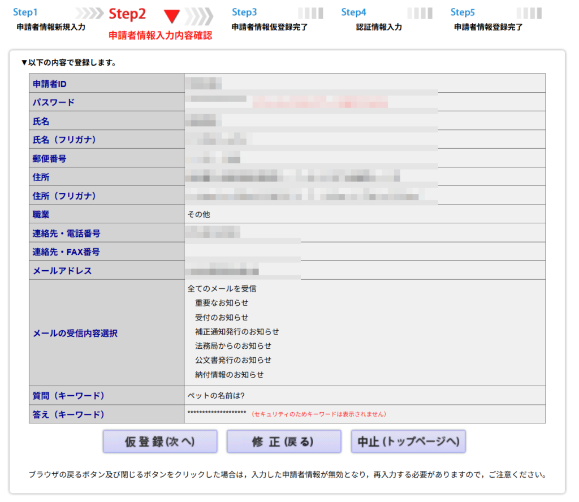The height and width of the screenshot is (502, 579).
Task: Click the red downward triangle beside Step2
Action: point(171,16)
